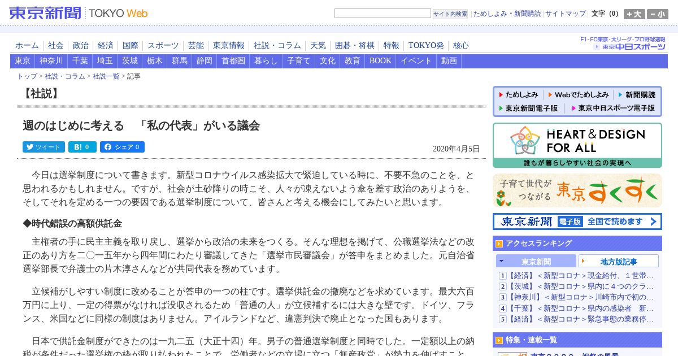This screenshot has width=678, height=356.
Task: Select 埼玉 regional tab
Action: pyautogui.click(x=105, y=61)
